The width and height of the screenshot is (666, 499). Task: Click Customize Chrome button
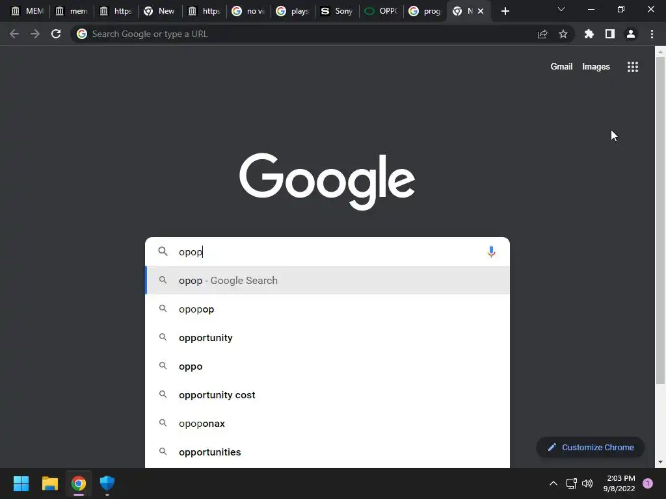pyautogui.click(x=591, y=447)
